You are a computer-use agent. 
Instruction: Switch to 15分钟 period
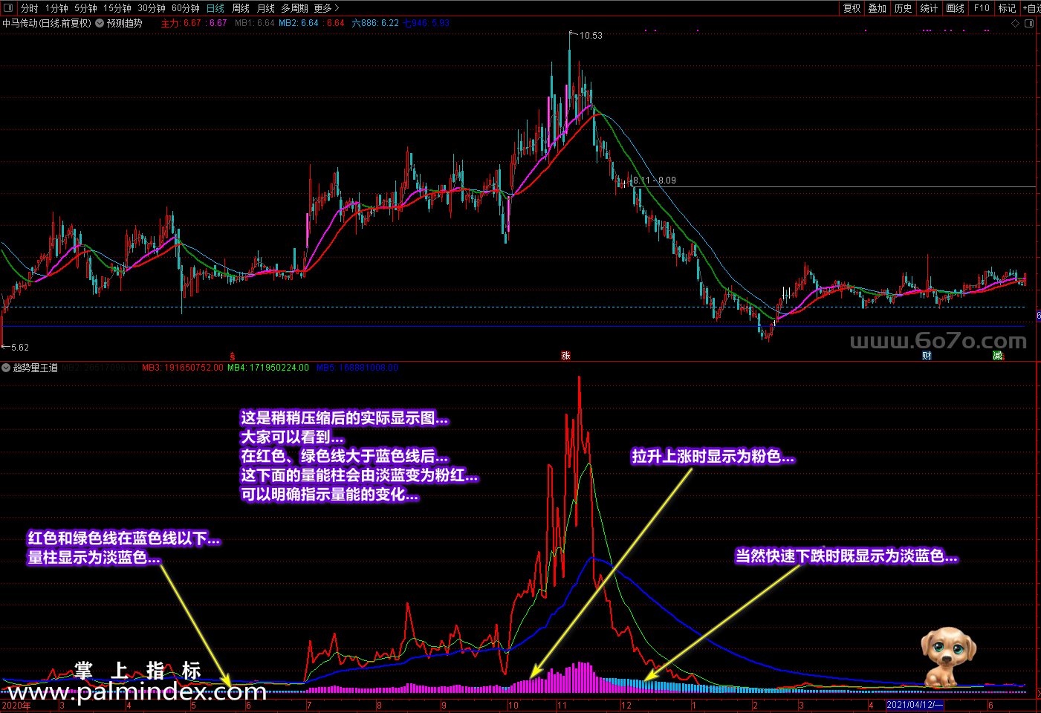point(117,8)
